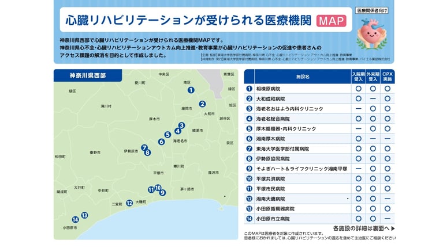The height and width of the screenshot is (248, 443).
Task: Select map marker 12 beside 大磯町
Action: point(129,203)
